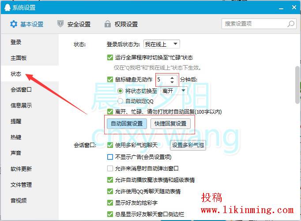Image resolution: width=301 pixels, height=221 pixels.
Task: Open the 热键 sidebar section
Action: 16,137
